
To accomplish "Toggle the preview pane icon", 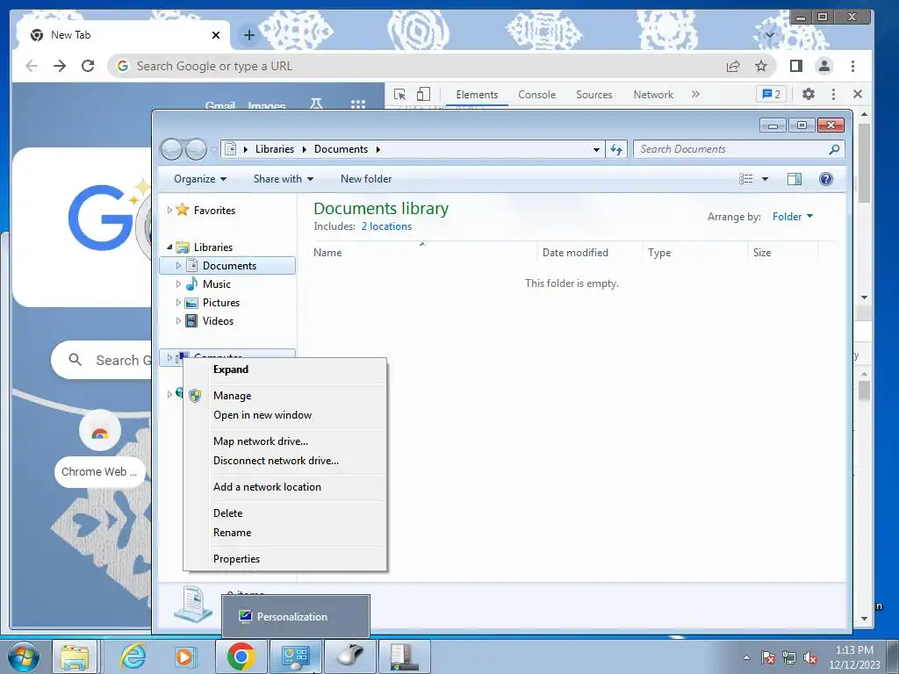I will tap(794, 179).
